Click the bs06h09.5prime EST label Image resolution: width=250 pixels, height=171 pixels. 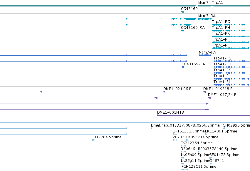pyautogui.click(x=195, y=155)
